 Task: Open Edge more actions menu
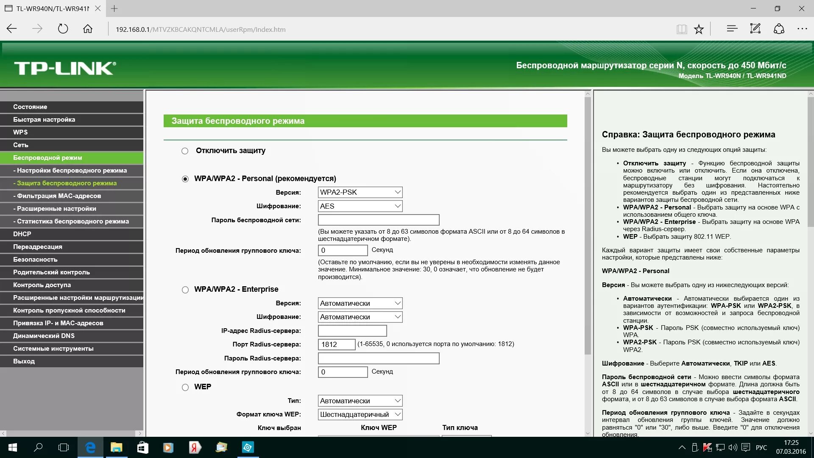[802, 29]
